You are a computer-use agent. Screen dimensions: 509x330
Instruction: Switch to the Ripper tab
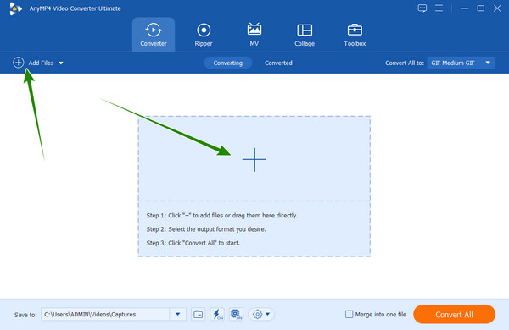[204, 35]
